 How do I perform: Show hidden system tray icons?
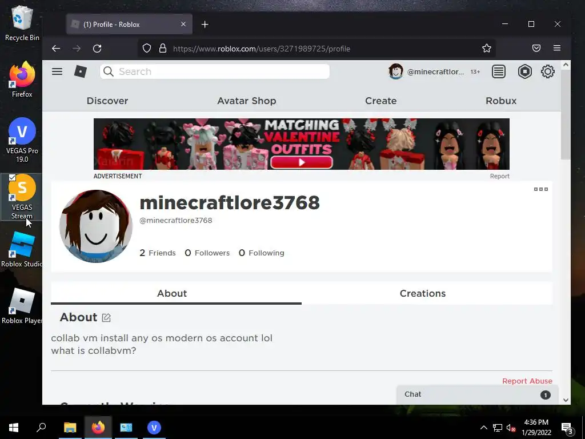pos(483,428)
